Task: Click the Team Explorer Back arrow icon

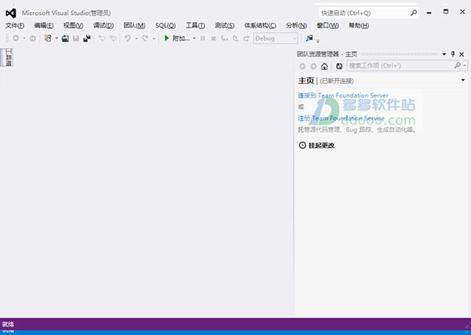Action: click(302, 66)
